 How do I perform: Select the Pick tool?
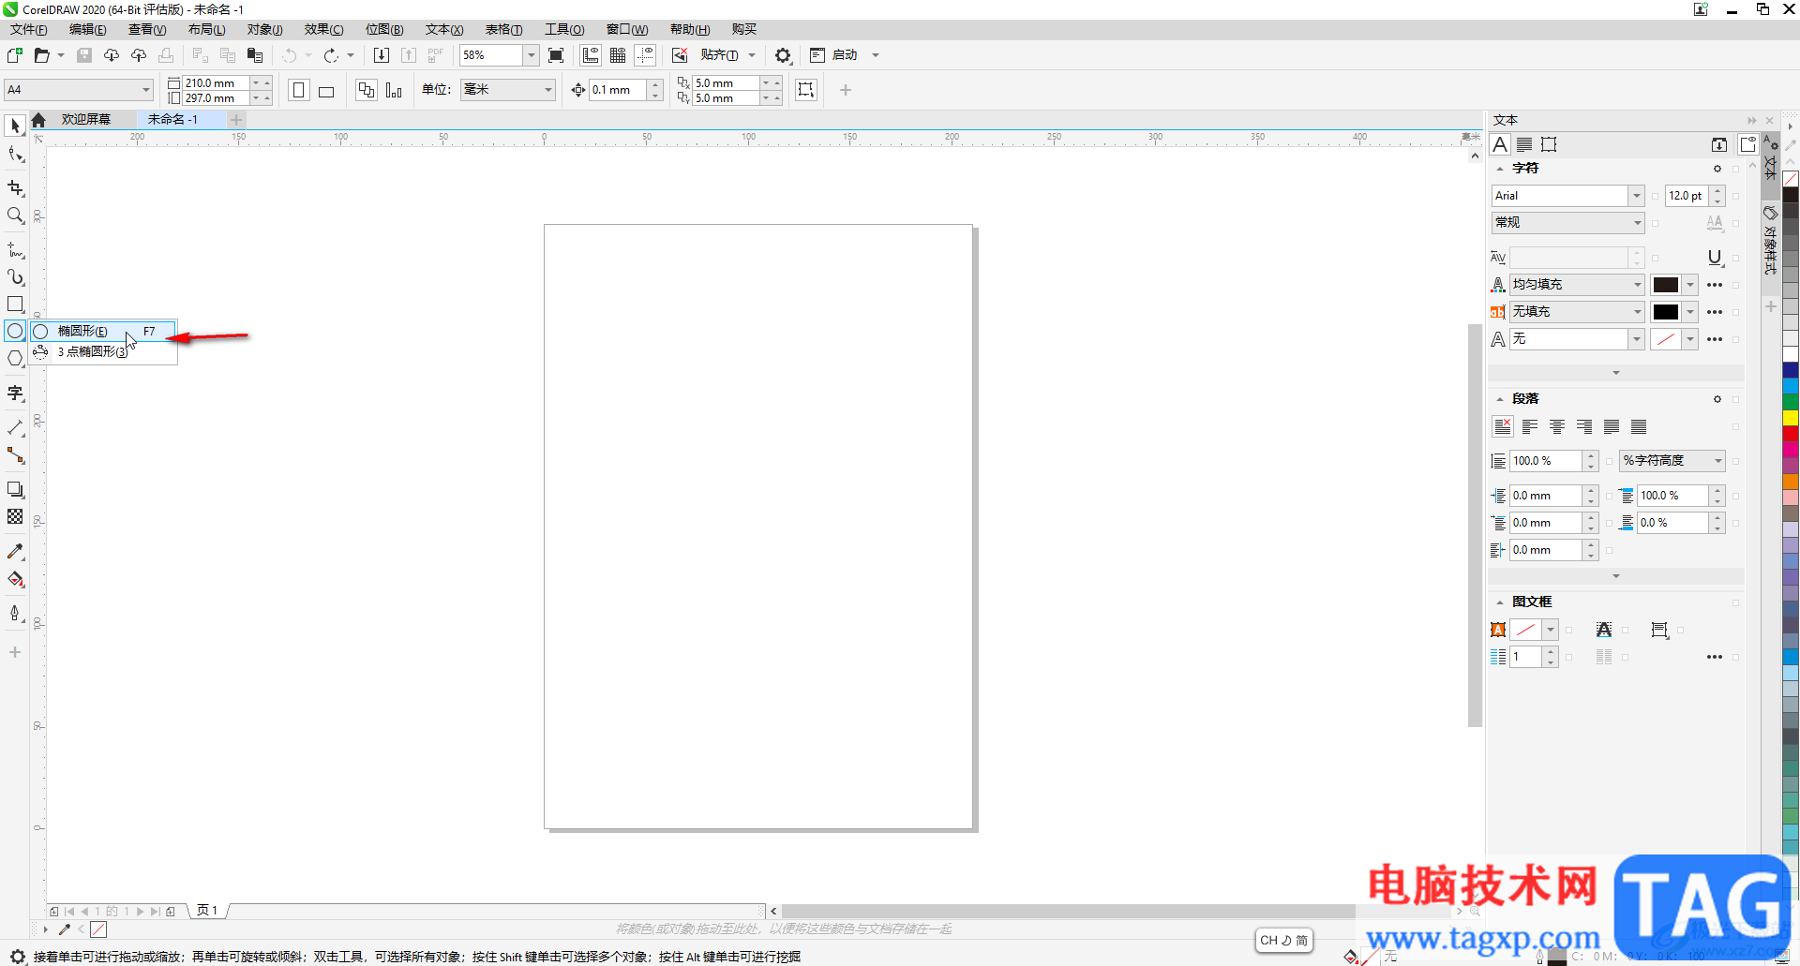[x=15, y=126]
